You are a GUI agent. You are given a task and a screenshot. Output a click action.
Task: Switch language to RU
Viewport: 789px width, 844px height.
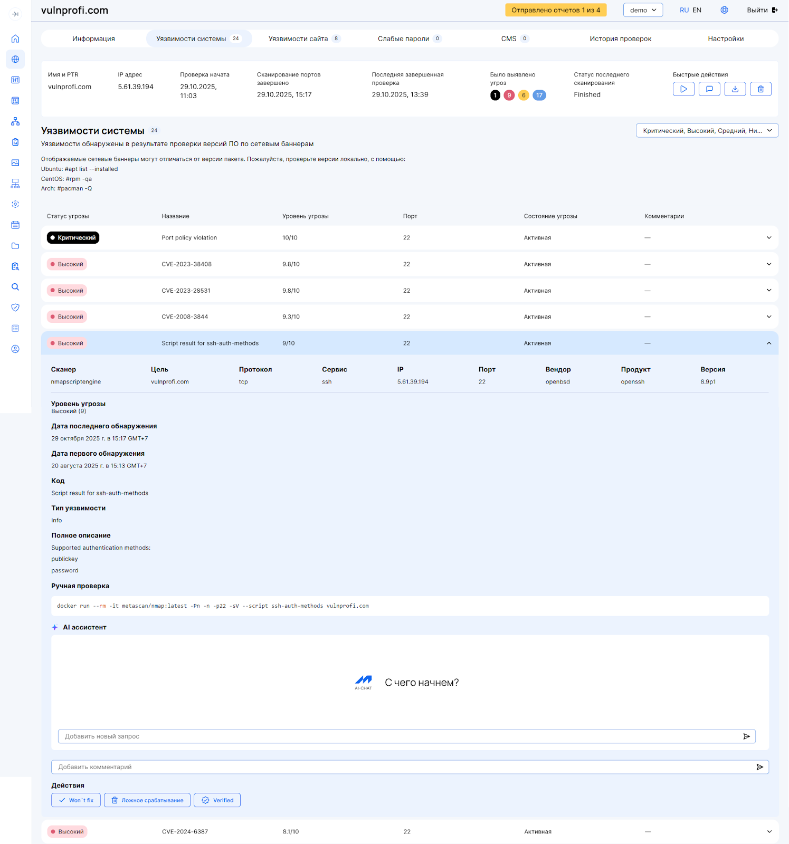click(684, 10)
